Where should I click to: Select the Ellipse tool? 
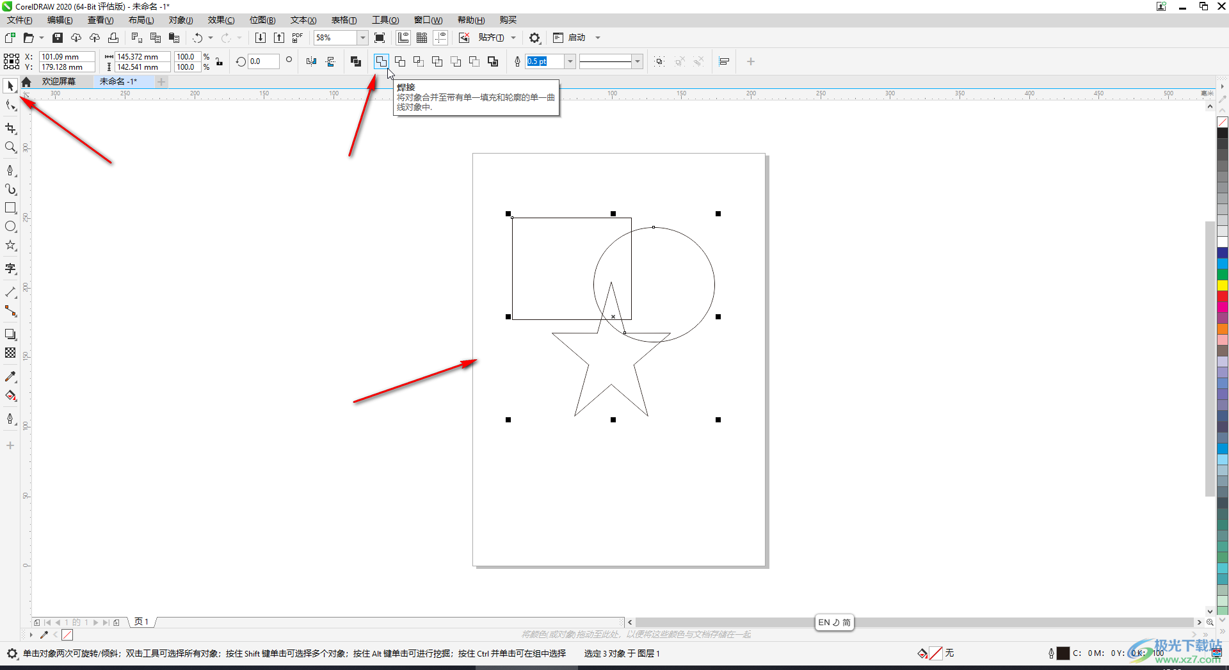pos(10,227)
